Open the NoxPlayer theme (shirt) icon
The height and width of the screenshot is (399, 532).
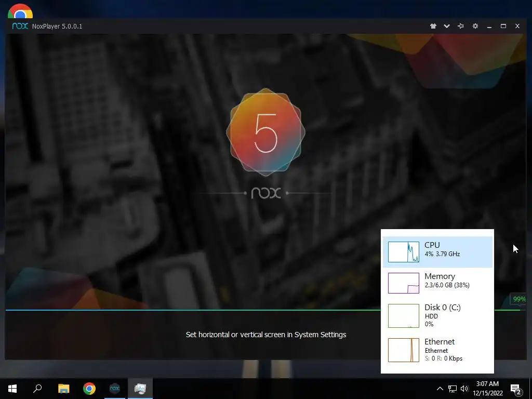click(433, 26)
